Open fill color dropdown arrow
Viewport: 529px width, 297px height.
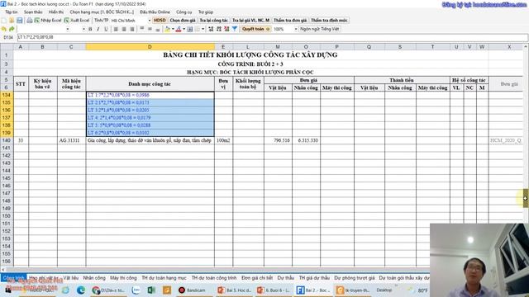pos(173,30)
